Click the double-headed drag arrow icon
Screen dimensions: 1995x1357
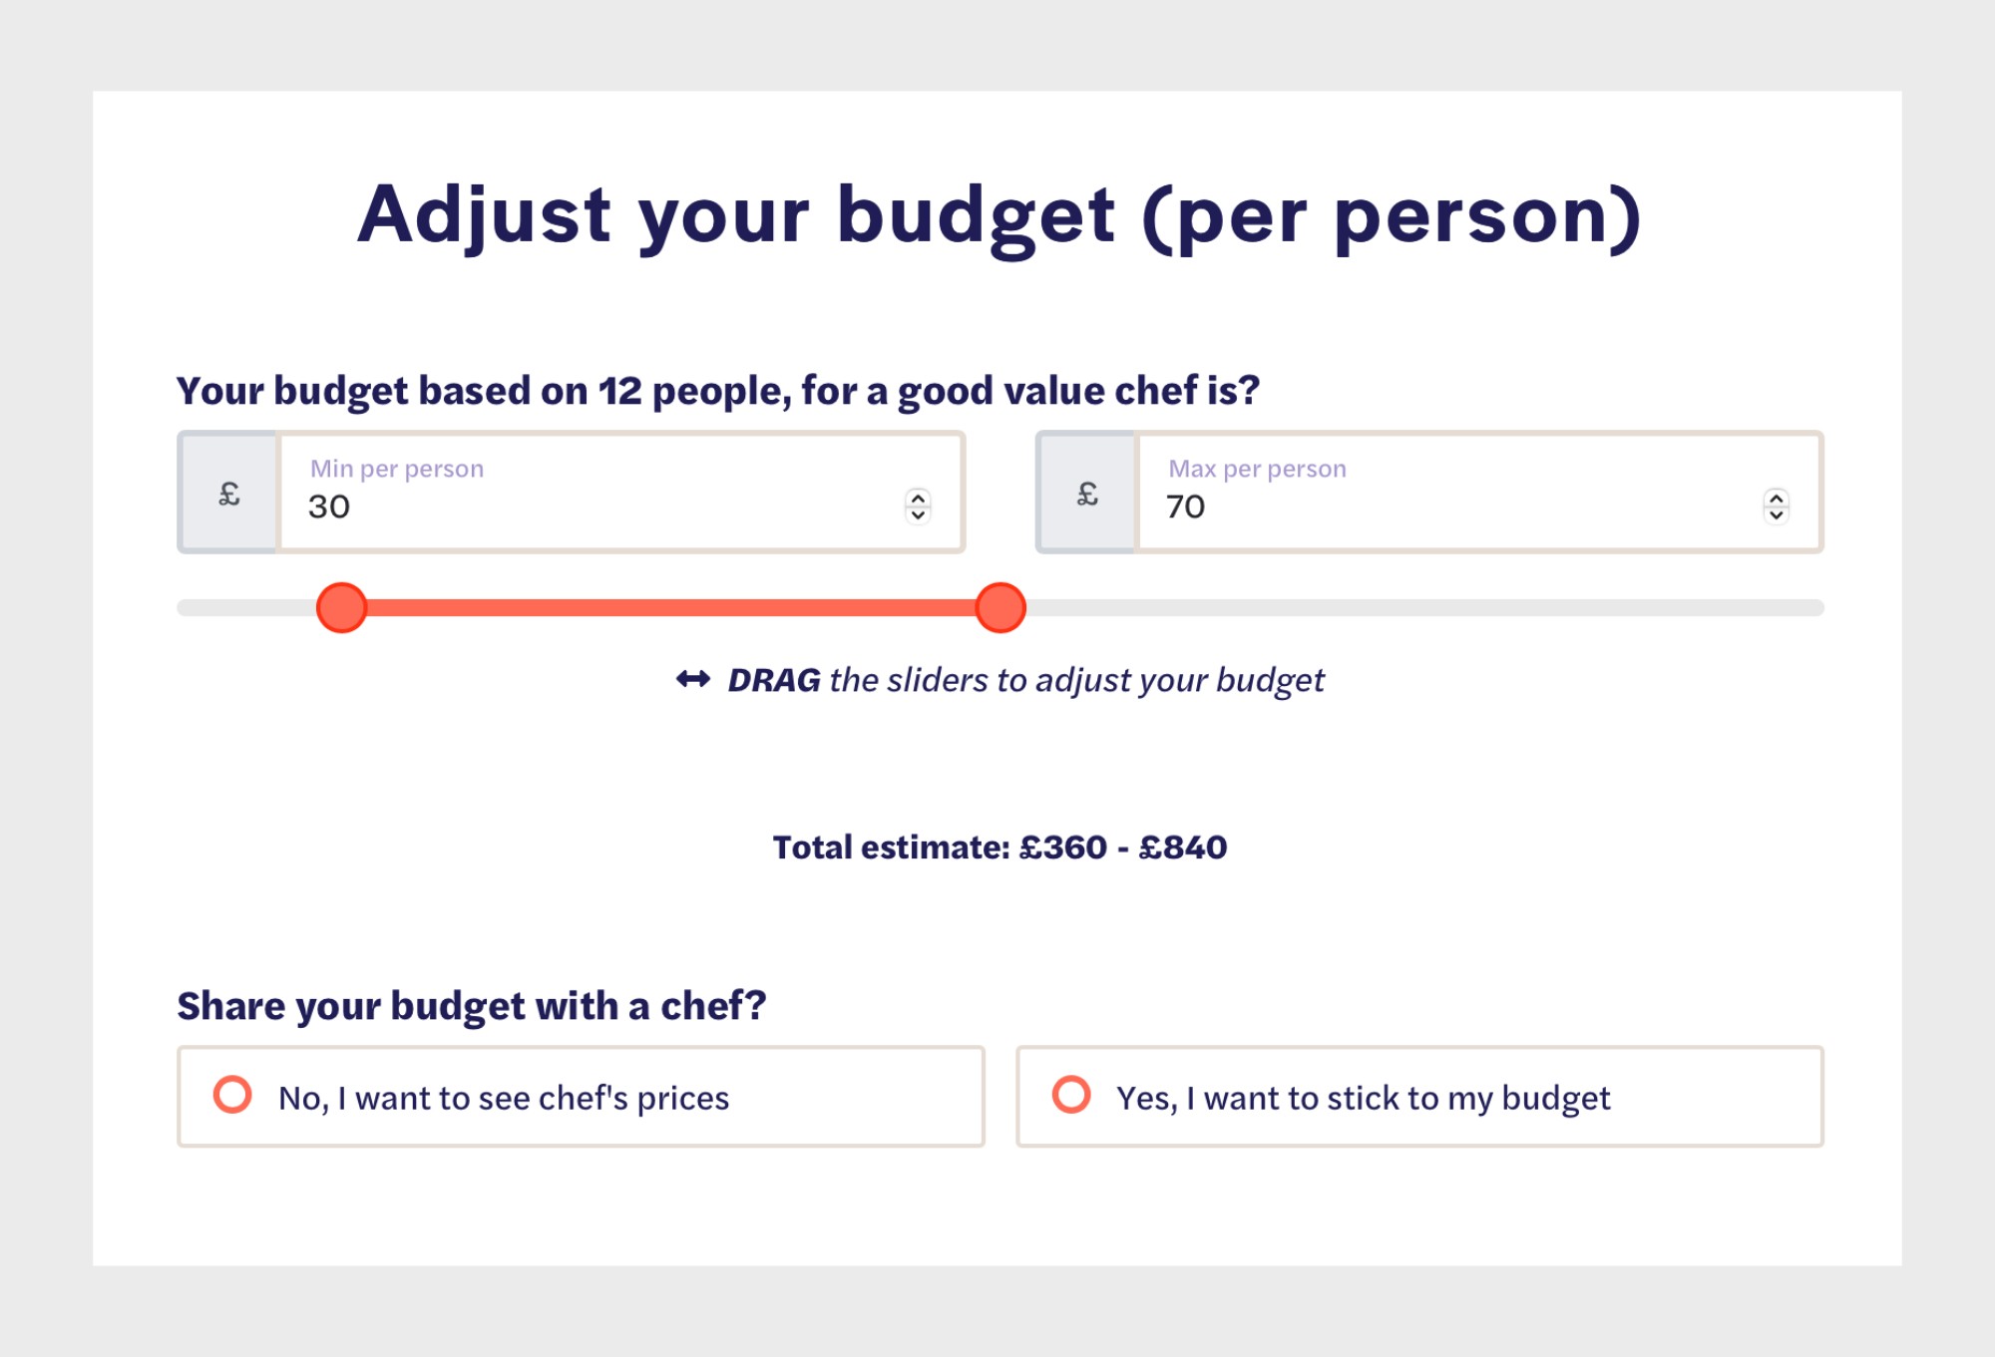coord(693,680)
